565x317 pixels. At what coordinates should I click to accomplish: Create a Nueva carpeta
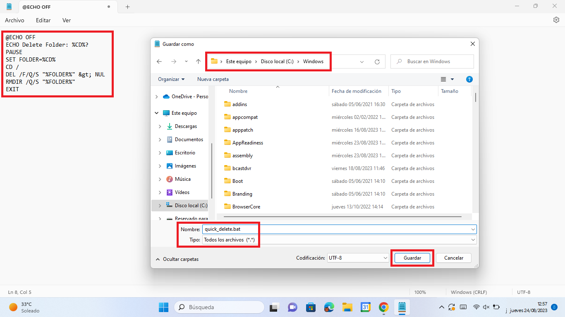213,79
